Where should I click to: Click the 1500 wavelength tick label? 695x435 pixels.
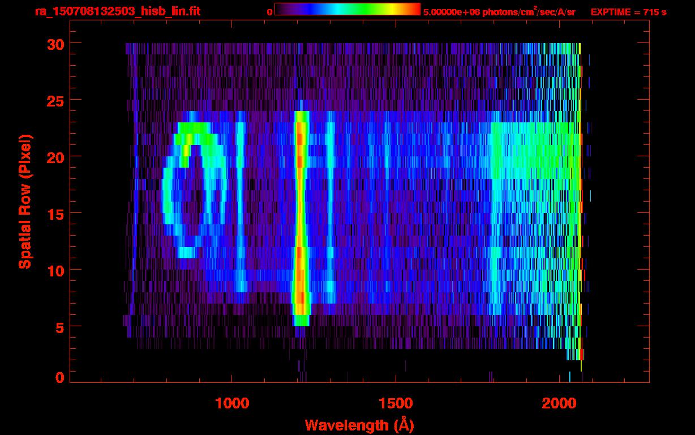(396, 403)
